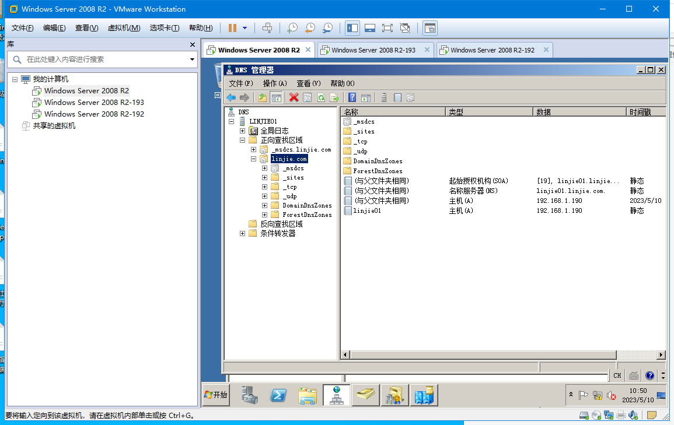Click the new server icon in DNS toolbar
This screenshot has width=674, height=425.
384,98
